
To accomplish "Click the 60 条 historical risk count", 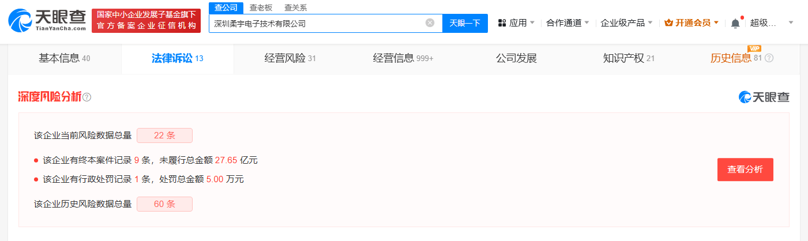I will pos(164,204).
